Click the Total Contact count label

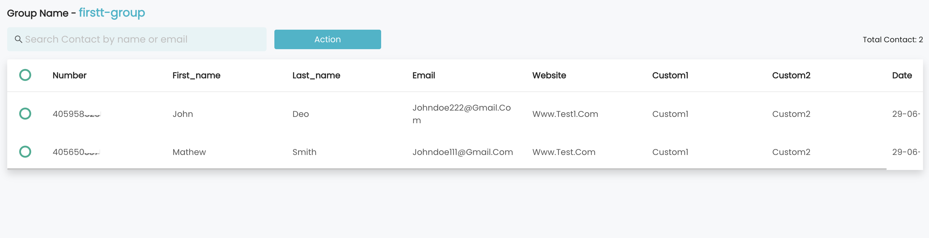(893, 40)
